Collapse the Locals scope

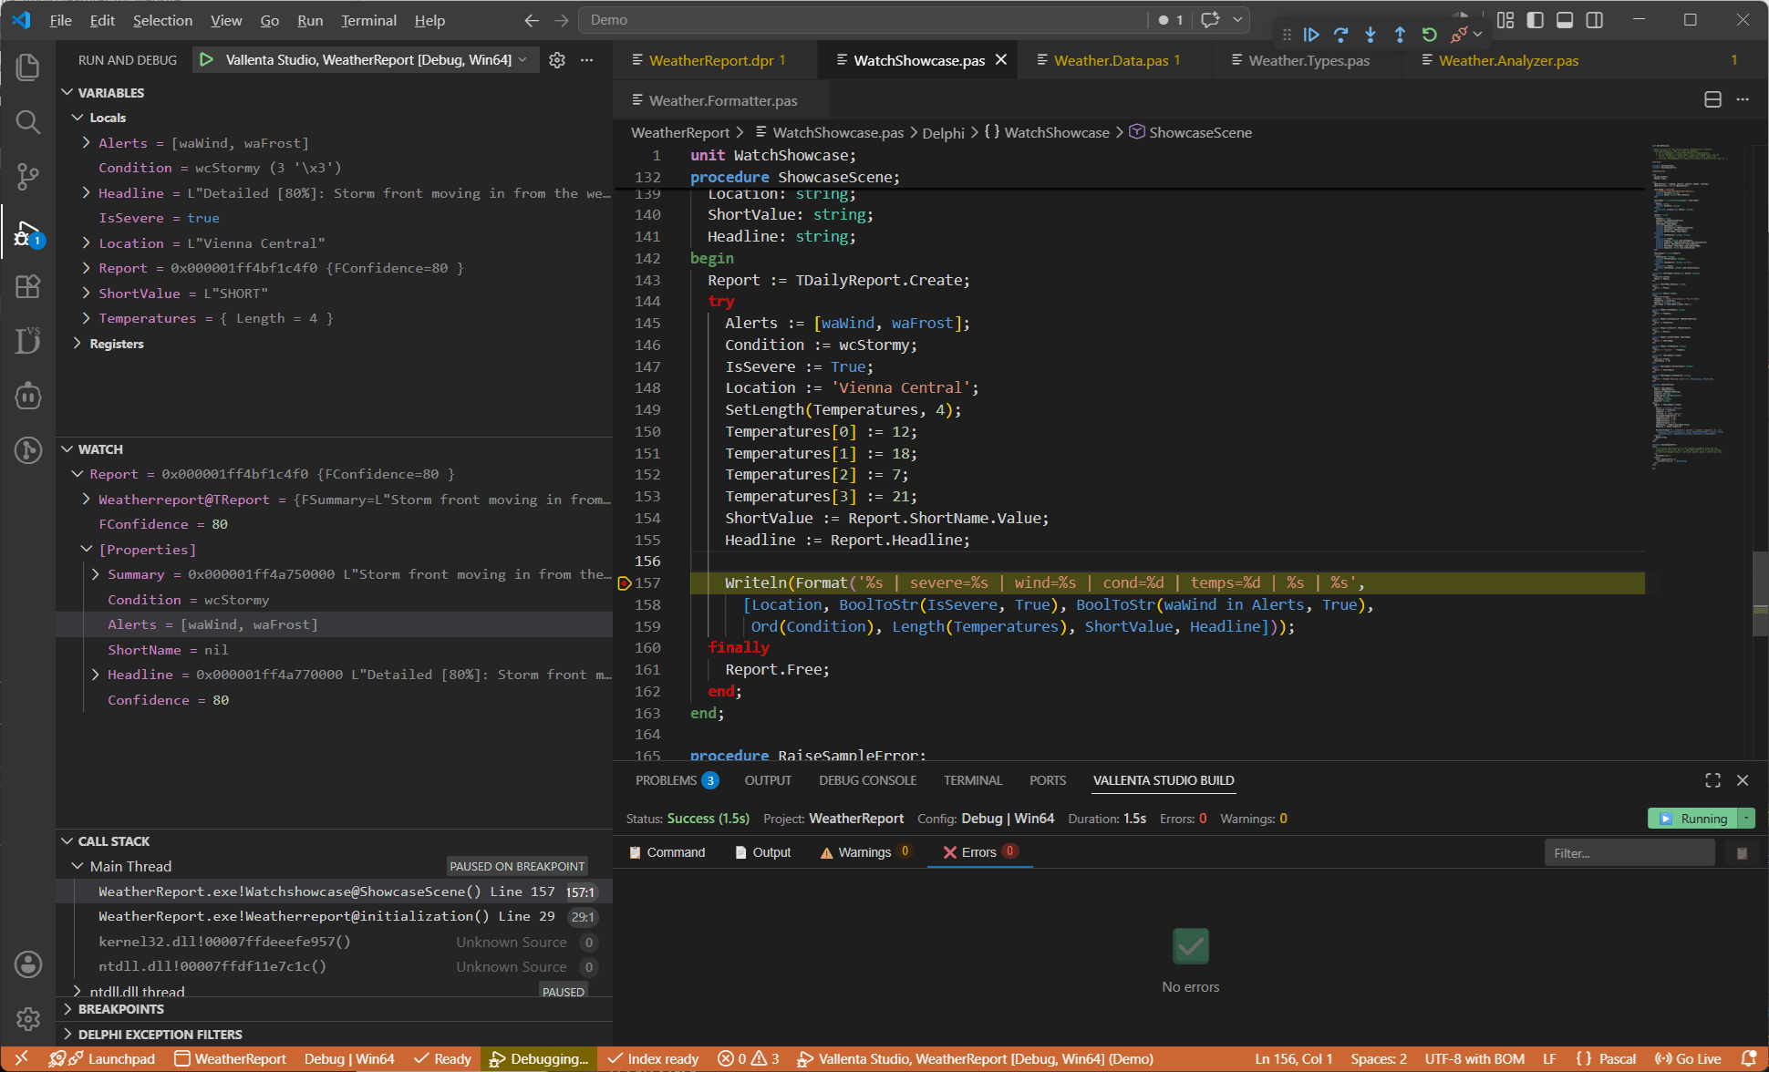pos(78,118)
